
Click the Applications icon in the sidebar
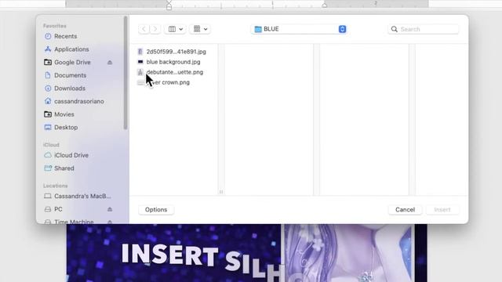[48, 49]
